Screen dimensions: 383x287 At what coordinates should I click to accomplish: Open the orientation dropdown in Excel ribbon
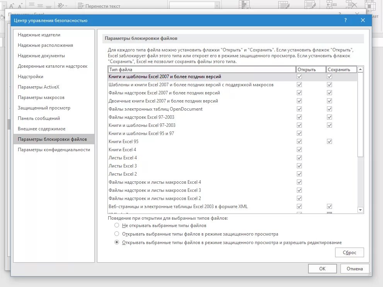coord(62,5)
